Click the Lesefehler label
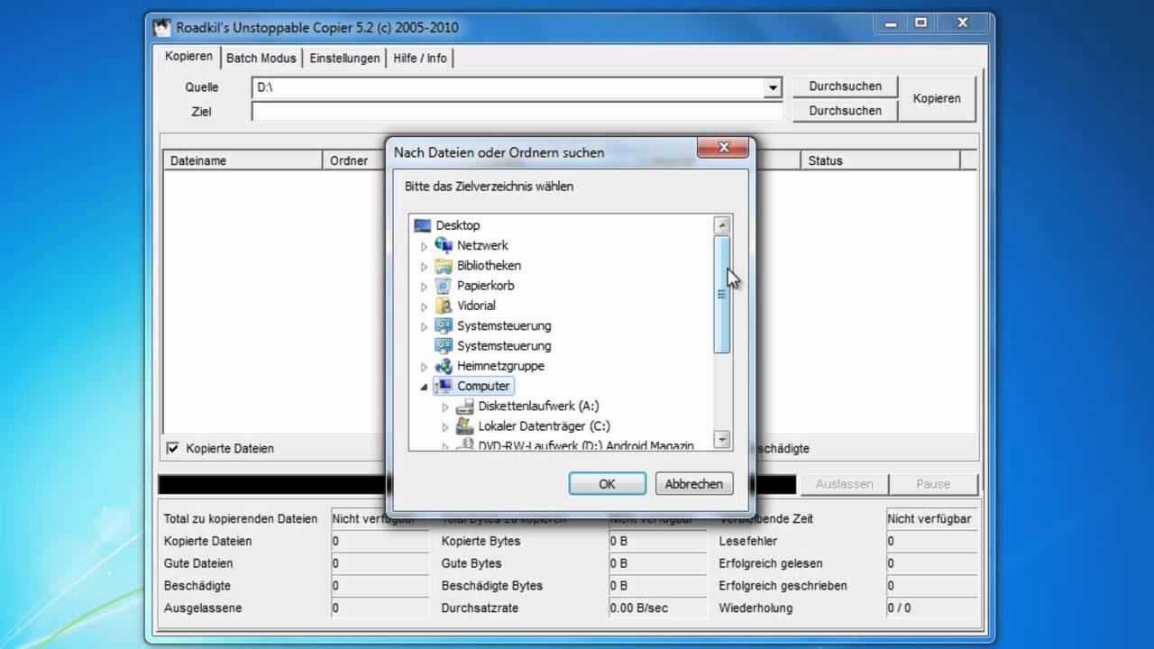1154x649 pixels. tap(748, 541)
